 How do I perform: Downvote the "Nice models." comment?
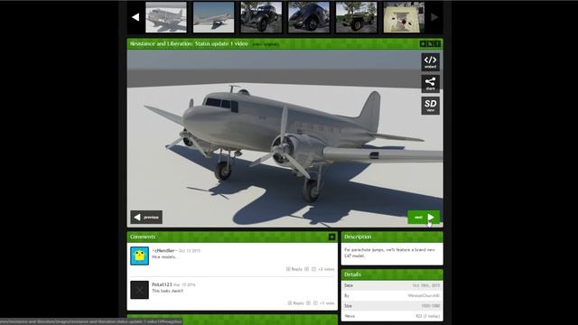(314, 269)
